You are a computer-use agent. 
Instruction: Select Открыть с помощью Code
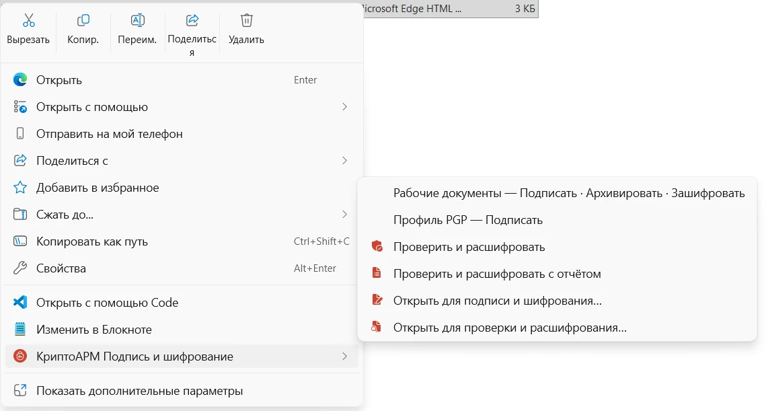[182, 302]
